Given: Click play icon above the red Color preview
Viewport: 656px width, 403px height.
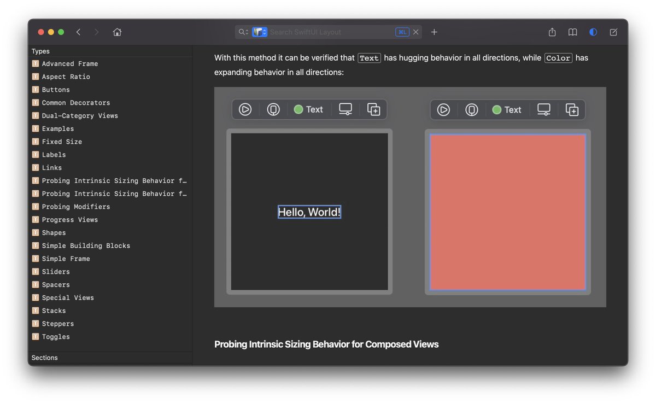Looking at the screenshot, I should pyautogui.click(x=443, y=110).
